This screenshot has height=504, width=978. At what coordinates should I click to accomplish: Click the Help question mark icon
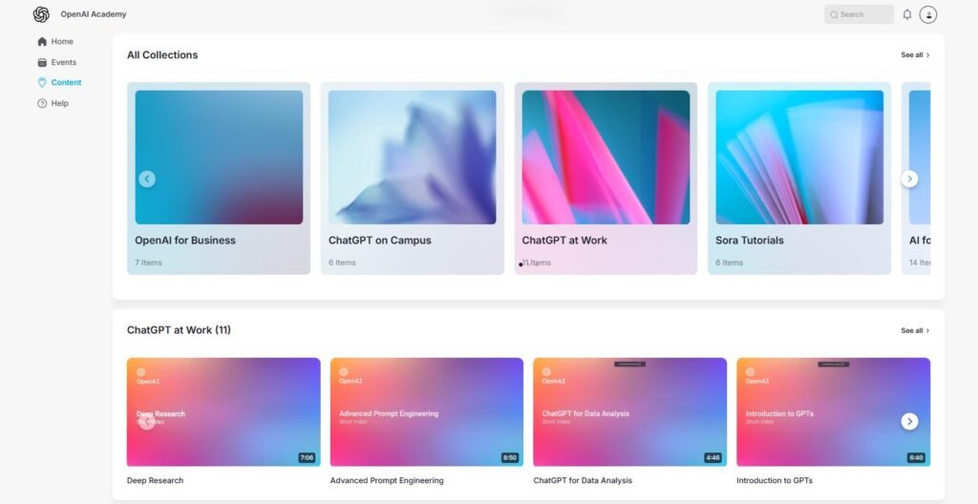click(42, 103)
